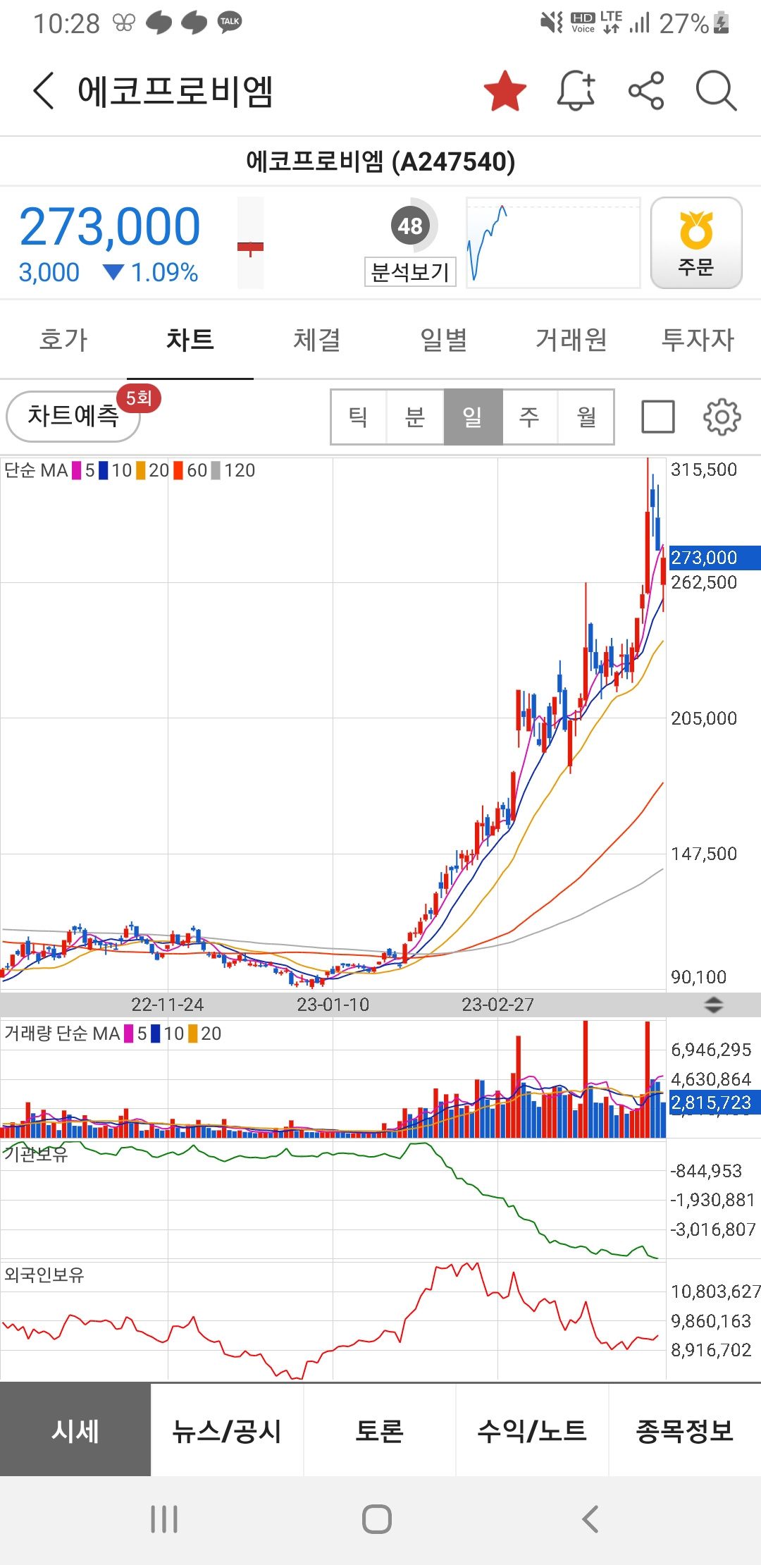Select the 일 chart interval
The image size is (761, 1565).
point(473,417)
